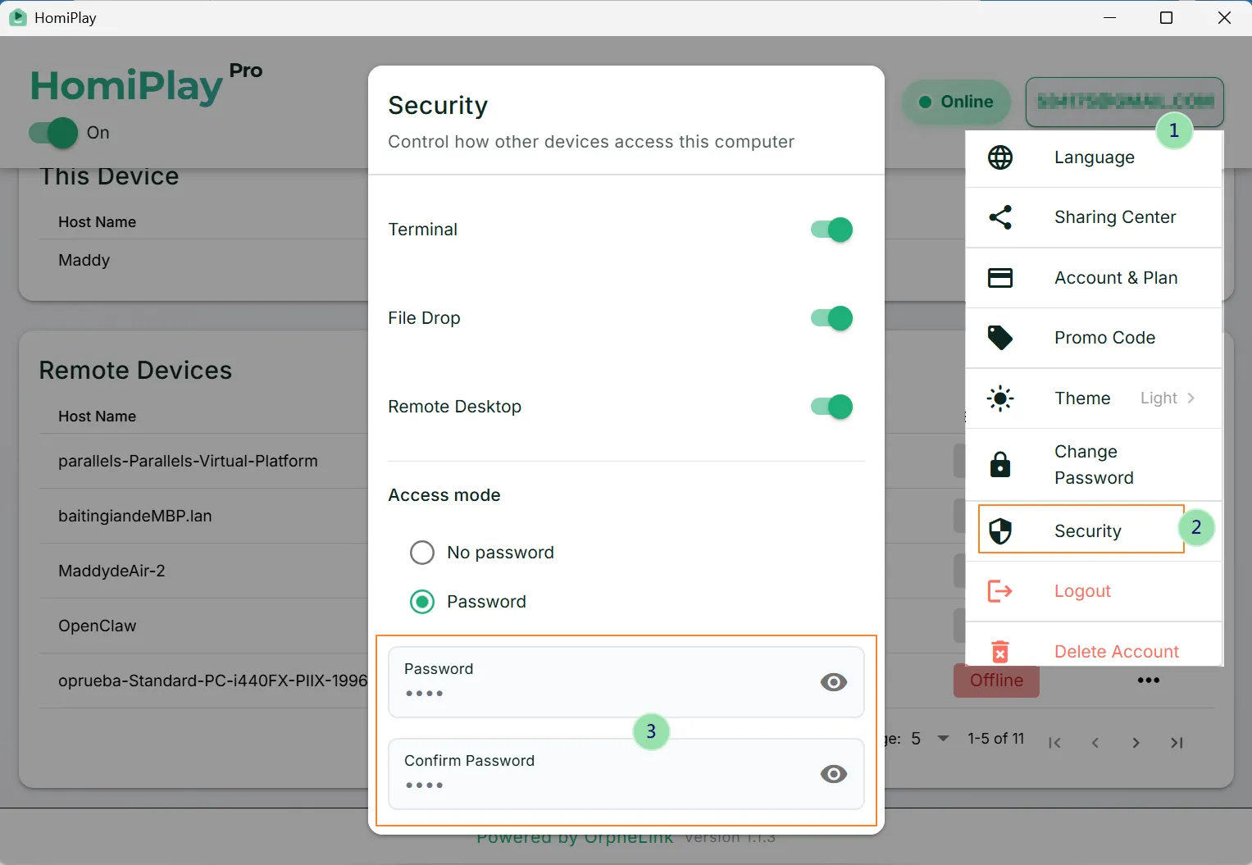Click the tag icon for Promo Code
Image resolution: width=1252 pixels, height=865 pixels.
click(1000, 338)
